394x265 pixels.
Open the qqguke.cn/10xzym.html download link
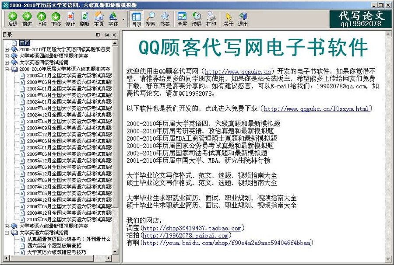316,108
